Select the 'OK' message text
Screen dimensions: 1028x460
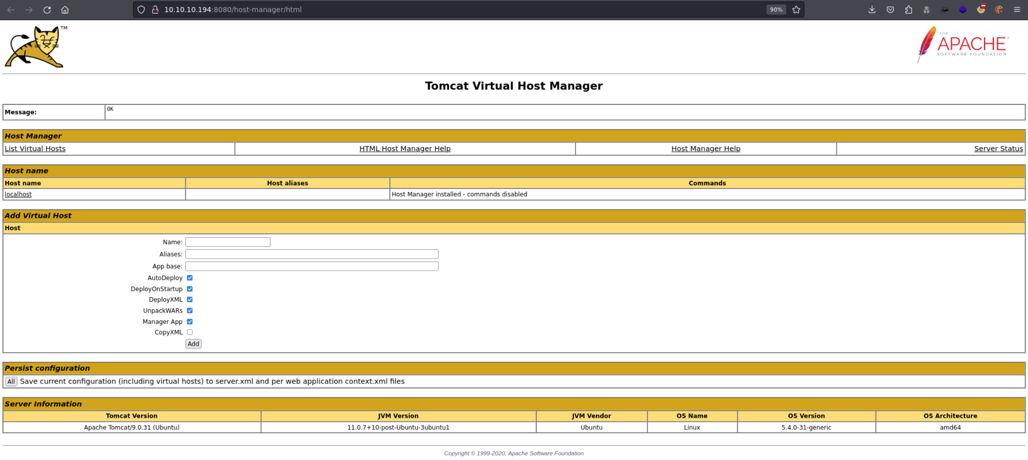tap(110, 109)
